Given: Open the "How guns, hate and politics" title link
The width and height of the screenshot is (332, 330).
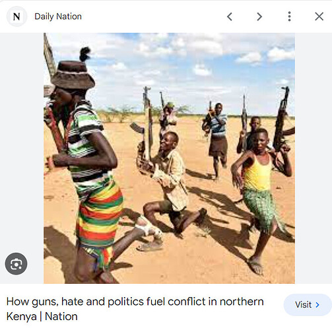Looking at the screenshot, I should (x=135, y=309).
